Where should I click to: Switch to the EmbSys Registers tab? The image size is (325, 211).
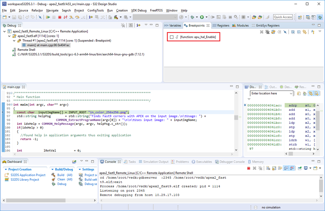265,25
